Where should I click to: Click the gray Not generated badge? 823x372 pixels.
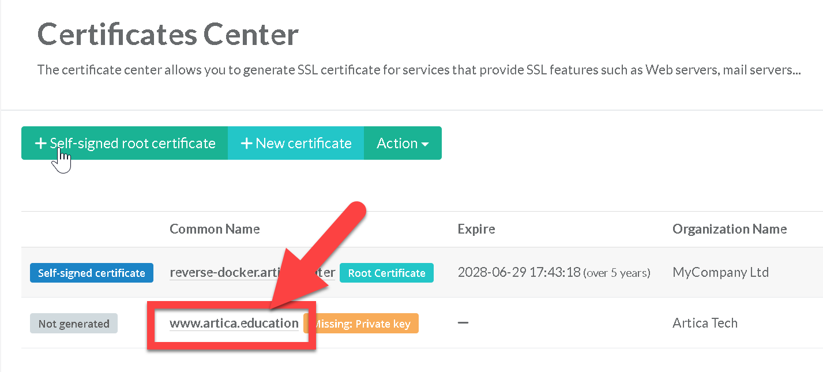[74, 324]
